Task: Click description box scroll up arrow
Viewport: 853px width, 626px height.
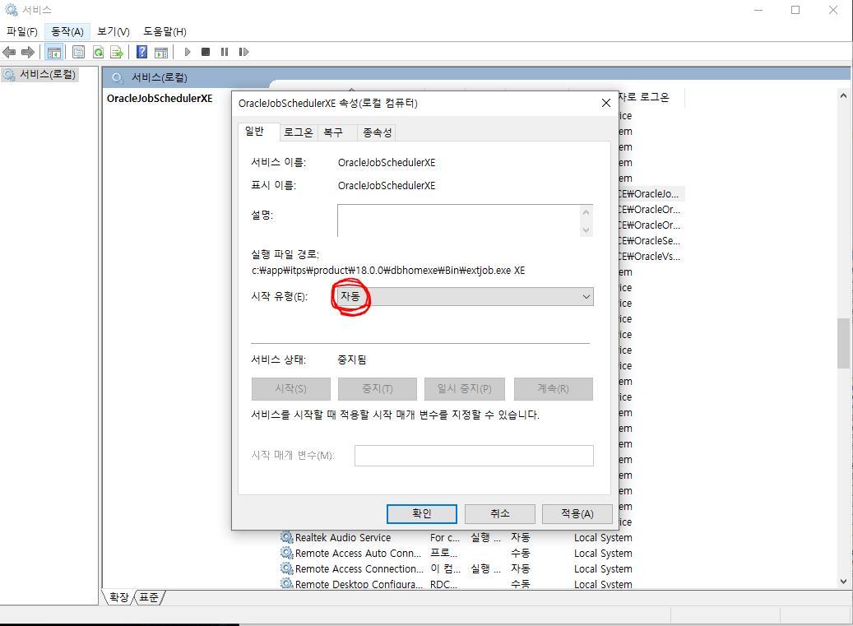Action: pyautogui.click(x=586, y=212)
